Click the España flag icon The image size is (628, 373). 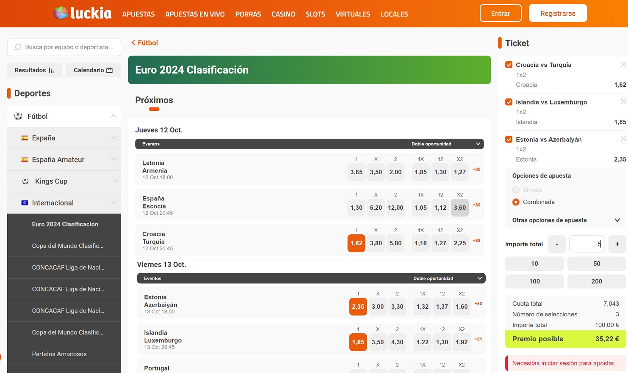click(x=25, y=138)
